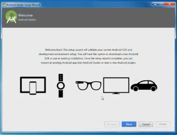Click the small title bar app icon
The height and width of the screenshot is (135, 177).
(x=4, y=5)
